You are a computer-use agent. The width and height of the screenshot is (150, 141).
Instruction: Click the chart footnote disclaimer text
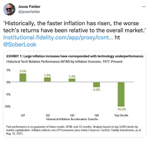[73, 130]
